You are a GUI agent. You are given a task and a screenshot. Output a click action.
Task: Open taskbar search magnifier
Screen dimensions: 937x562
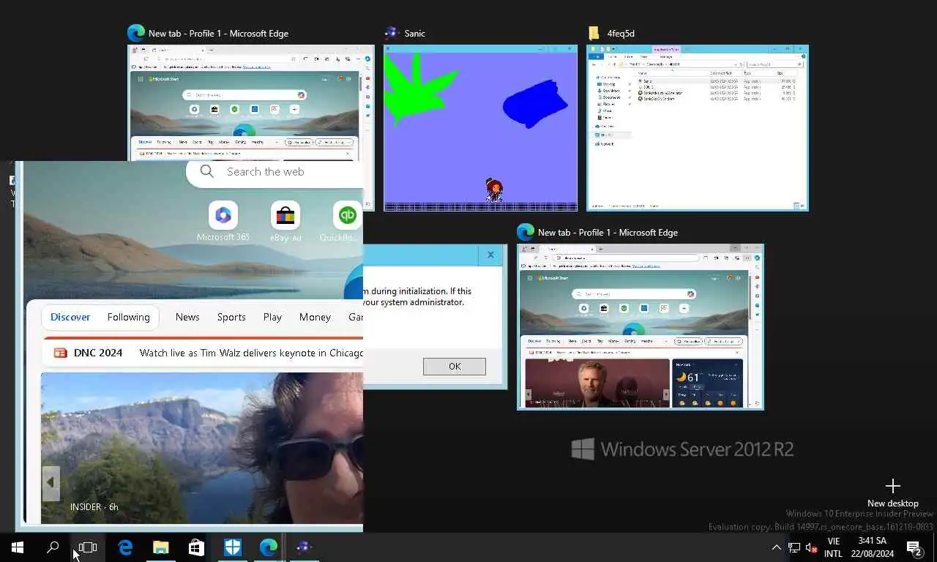(x=53, y=547)
